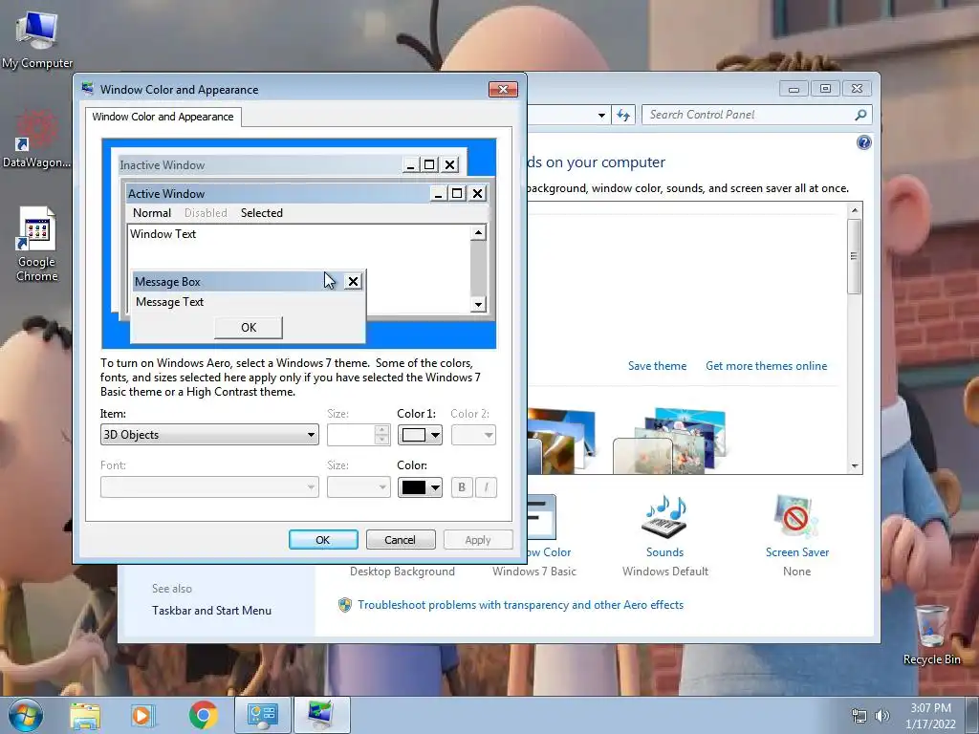979x734 pixels.
Task: Open the Font name dropdown
Action: 209,487
